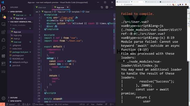Image resolution: width=190 pixels, height=106 pixels.
Task: Click browser reload page button
Action: (121, 4)
